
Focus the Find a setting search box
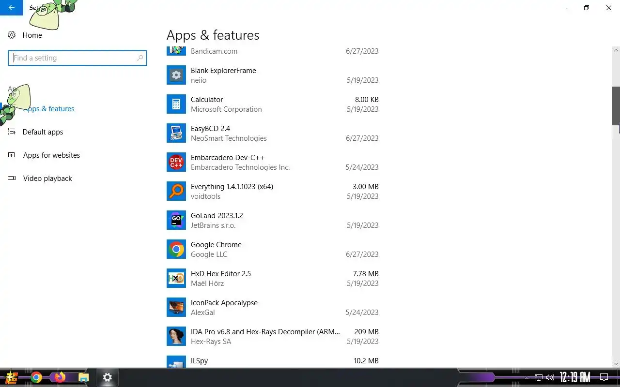point(77,58)
